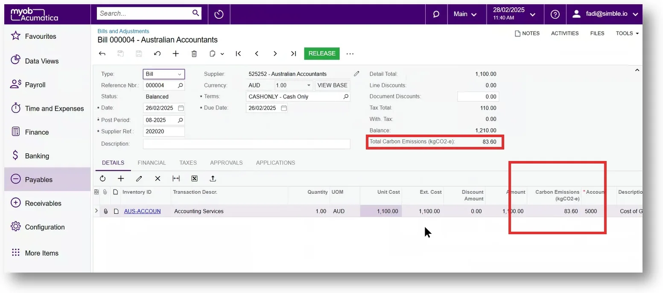Open the clipboard copy-paste dropdown arrow
This screenshot has width=663, height=293.
coord(222,54)
